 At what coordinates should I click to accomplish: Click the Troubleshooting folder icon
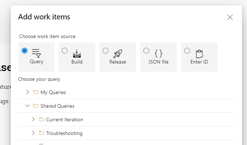(x=42, y=133)
